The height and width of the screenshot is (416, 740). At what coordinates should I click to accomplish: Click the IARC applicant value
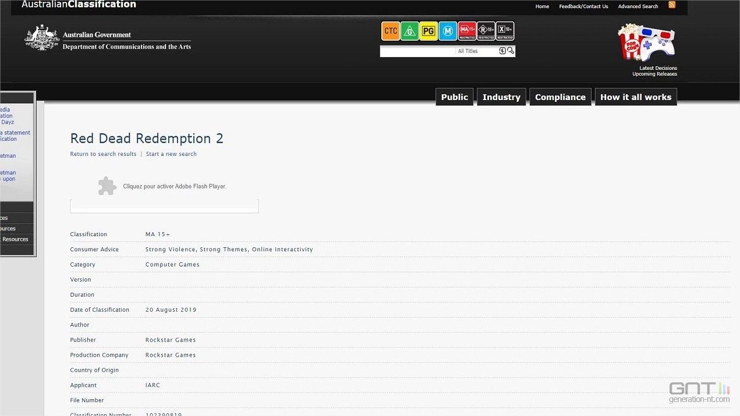point(153,386)
